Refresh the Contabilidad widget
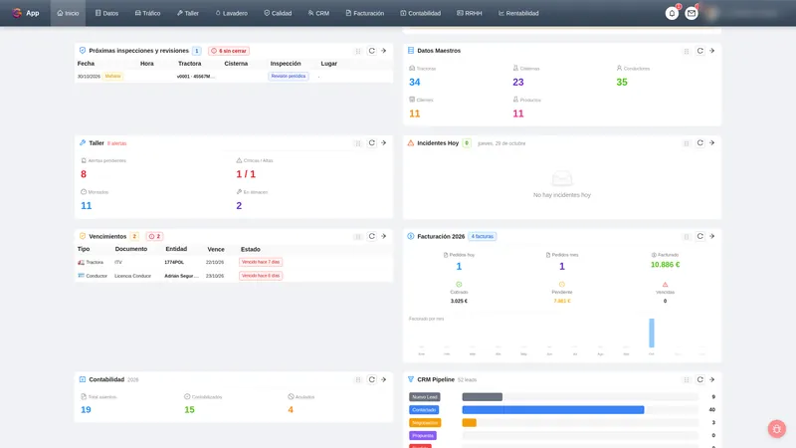796x448 pixels. click(371, 379)
